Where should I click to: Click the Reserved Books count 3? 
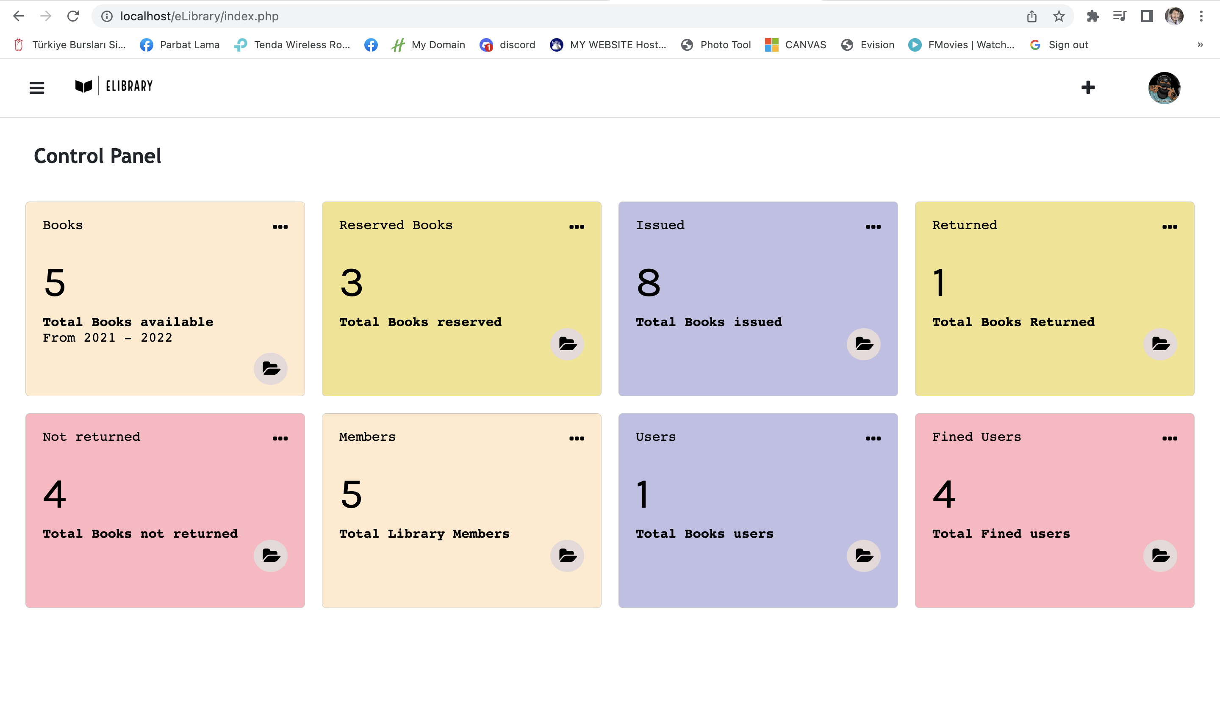click(x=351, y=283)
